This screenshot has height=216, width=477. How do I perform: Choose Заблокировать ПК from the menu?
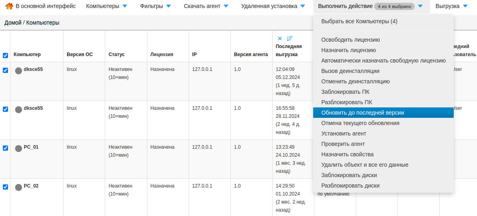pos(345,92)
